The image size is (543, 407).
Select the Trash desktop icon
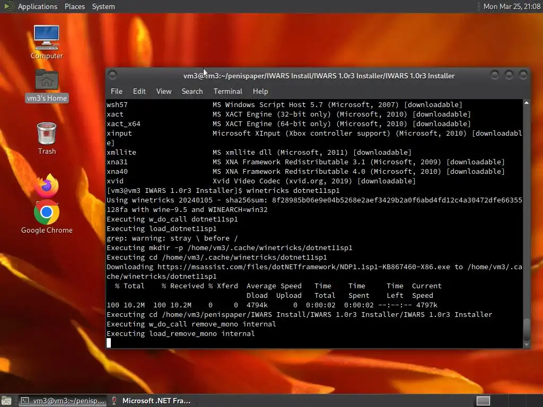[47, 138]
